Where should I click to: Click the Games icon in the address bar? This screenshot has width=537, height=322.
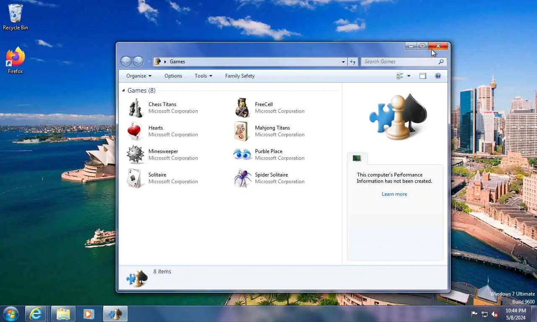158,62
